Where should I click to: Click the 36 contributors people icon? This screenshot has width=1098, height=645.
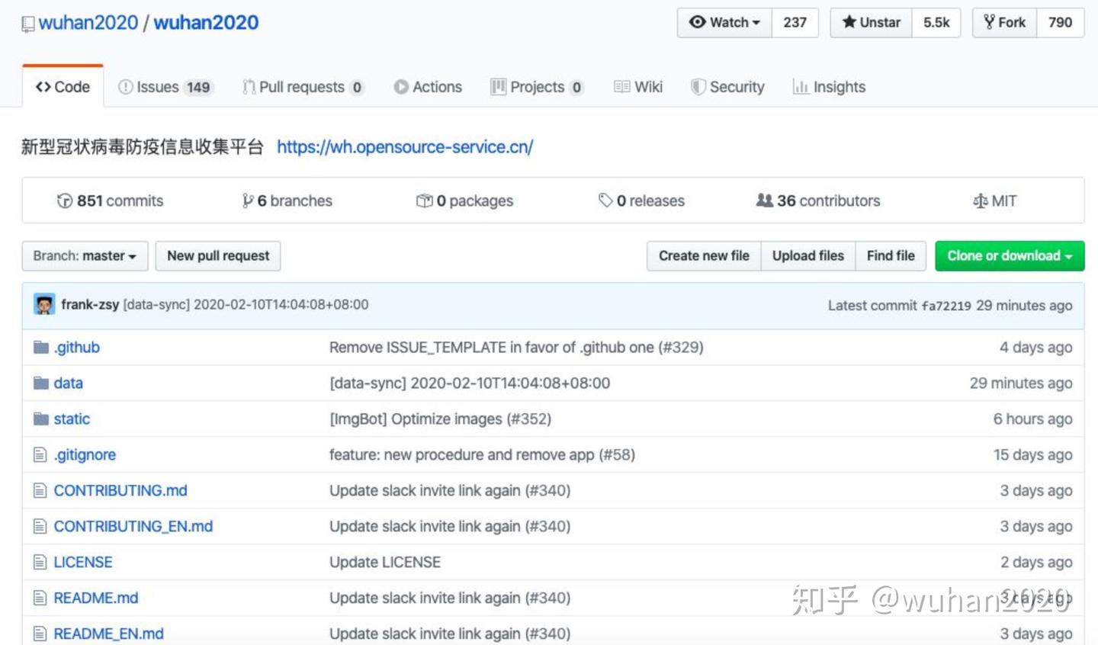[x=765, y=201]
